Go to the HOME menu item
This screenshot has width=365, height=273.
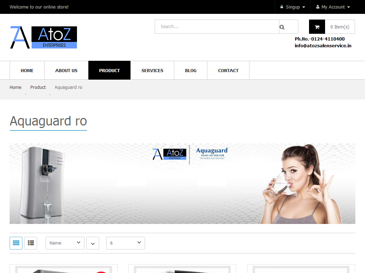[x=27, y=70]
